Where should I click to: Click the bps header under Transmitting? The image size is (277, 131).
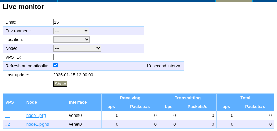(169, 107)
